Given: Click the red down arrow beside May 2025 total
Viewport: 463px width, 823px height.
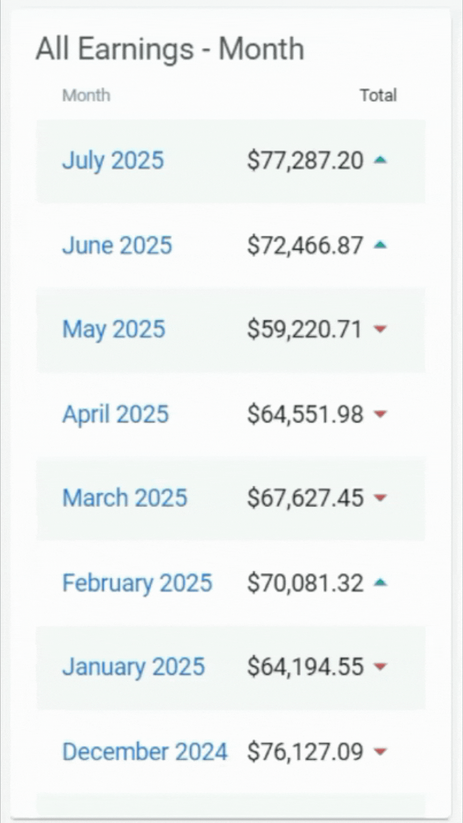Looking at the screenshot, I should [380, 329].
